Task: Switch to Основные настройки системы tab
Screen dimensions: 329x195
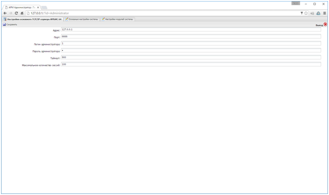Action: [82, 19]
